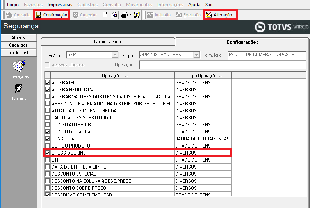
Task: Open the Grupo combo box arrow
Action: [x=196, y=55]
